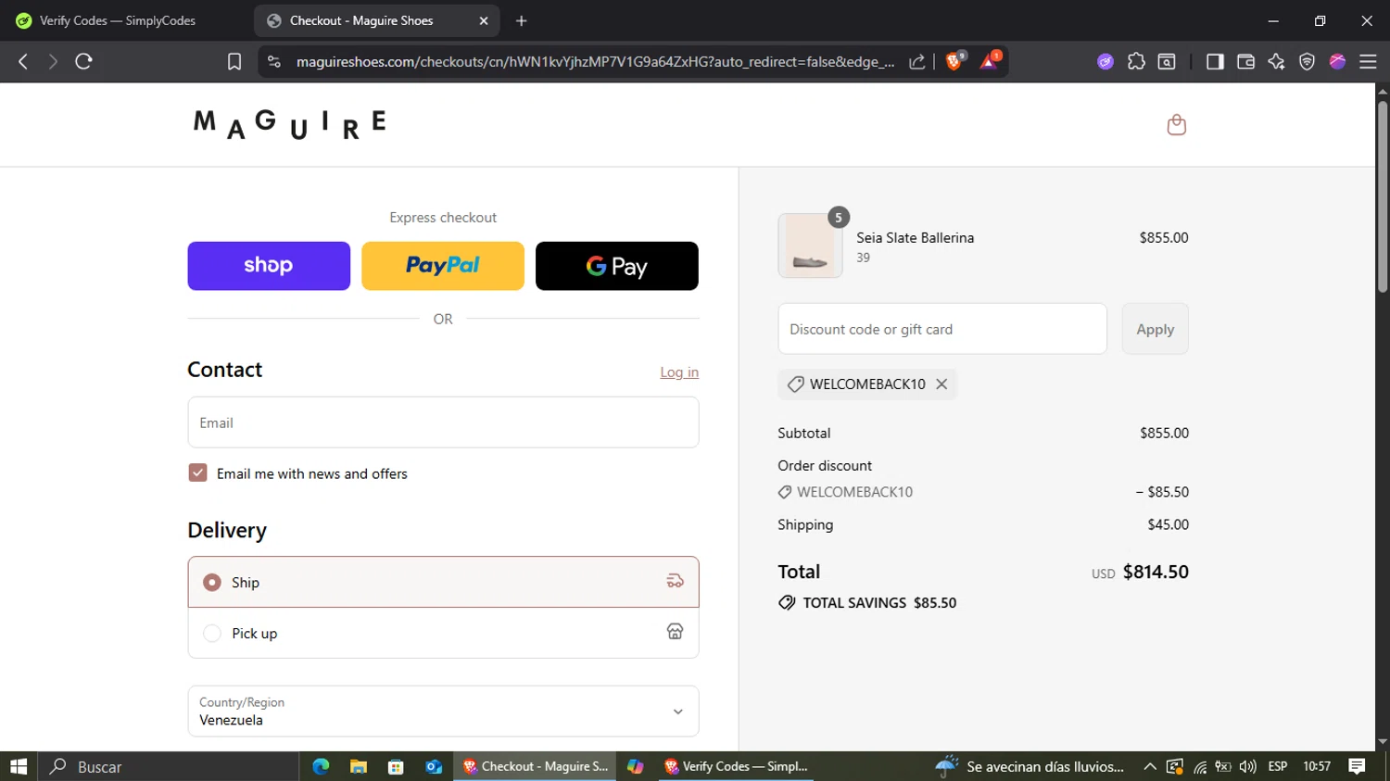Open the Extensions puzzle icon
The width and height of the screenshot is (1390, 781).
[1136, 61]
